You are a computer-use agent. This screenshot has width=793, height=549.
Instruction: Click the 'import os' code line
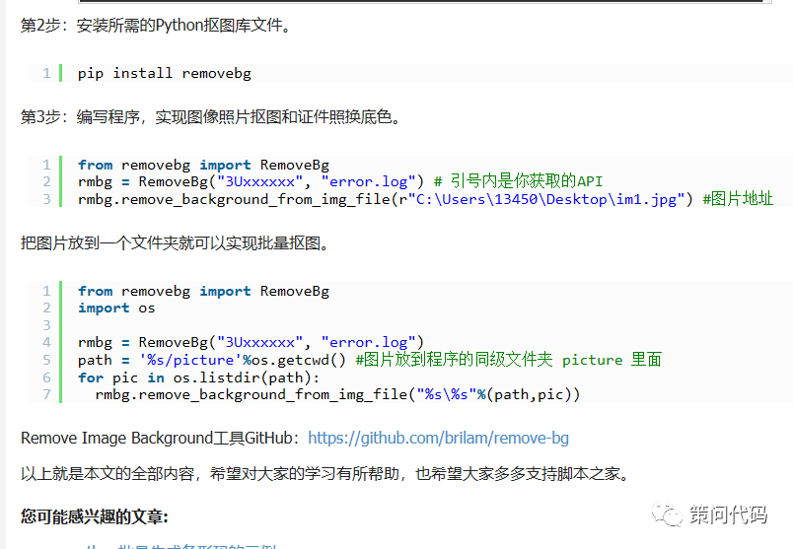coord(116,308)
